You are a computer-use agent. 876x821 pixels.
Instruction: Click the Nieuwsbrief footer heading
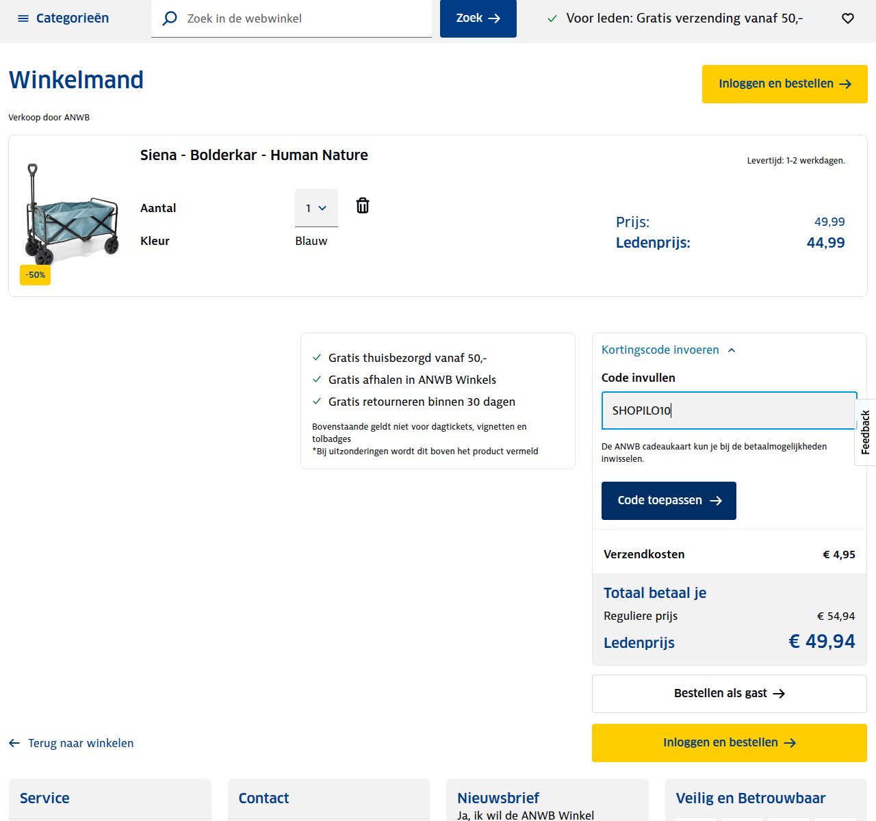pyautogui.click(x=498, y=798)
